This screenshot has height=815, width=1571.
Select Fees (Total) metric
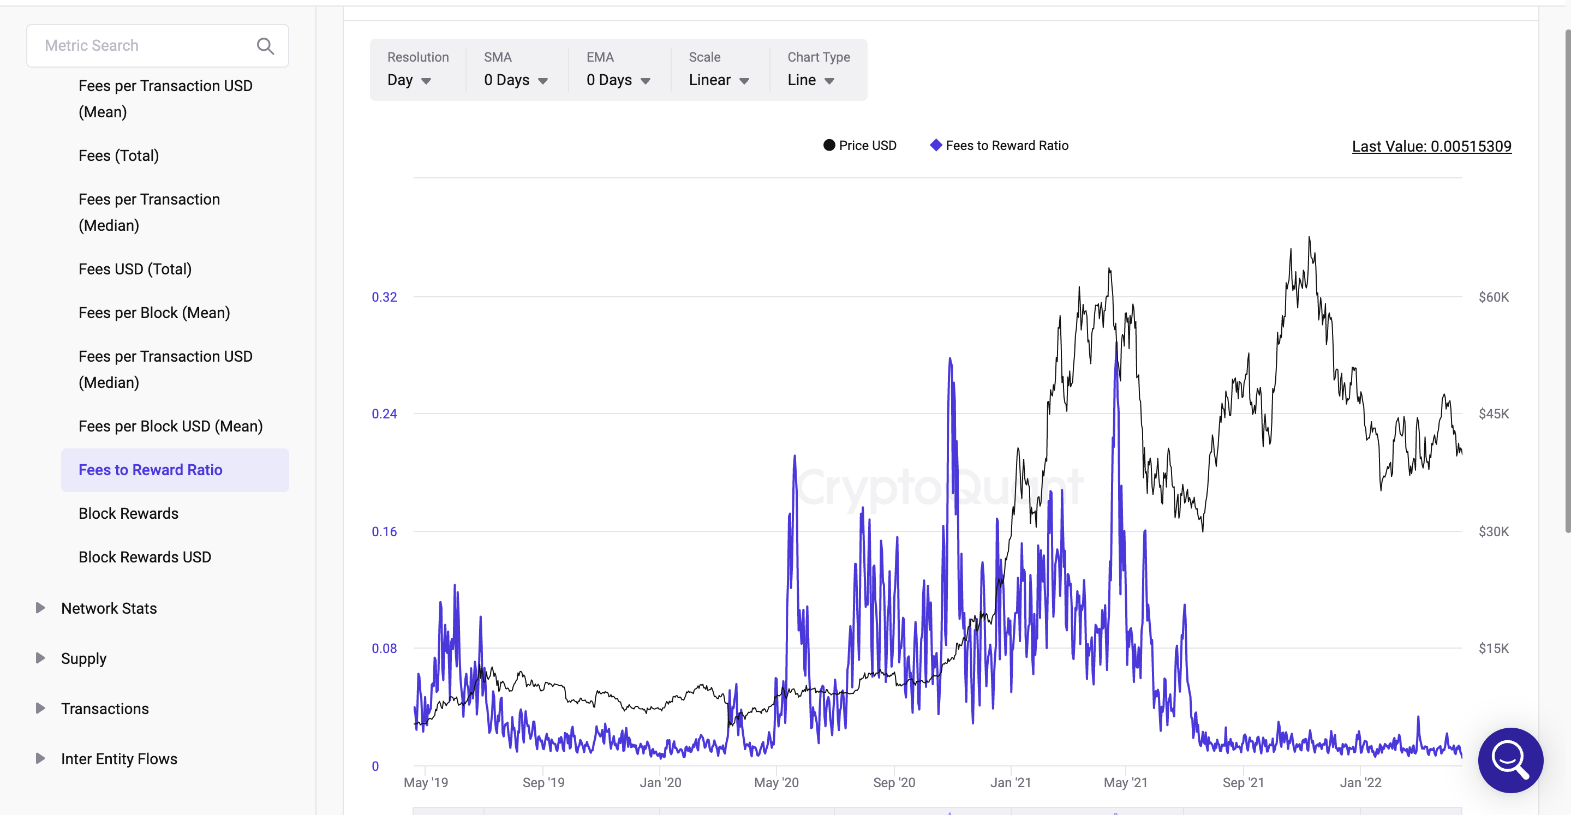click(x=118, y=155)
